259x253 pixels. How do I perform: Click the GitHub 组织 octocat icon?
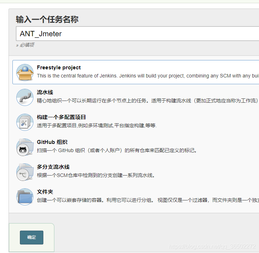pyautogui.click(x=25, y=147)
